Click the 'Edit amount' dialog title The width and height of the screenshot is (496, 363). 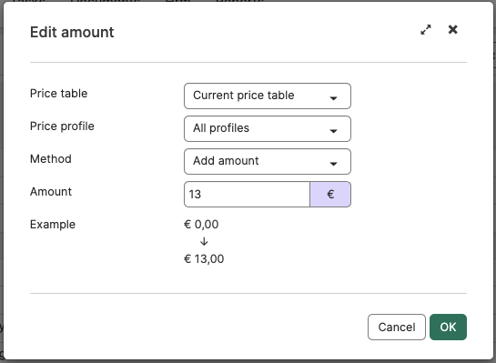(x=72, y=32)
